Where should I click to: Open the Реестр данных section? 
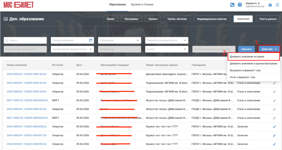(268, 19)
